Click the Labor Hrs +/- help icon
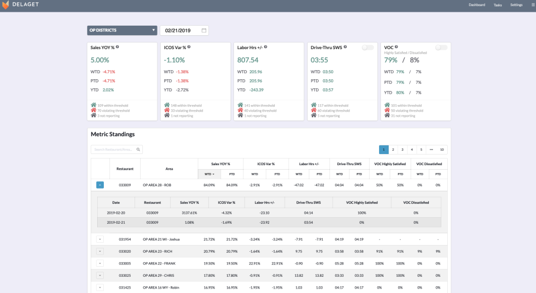Viewport: 536px width, 293px height. 266,47
